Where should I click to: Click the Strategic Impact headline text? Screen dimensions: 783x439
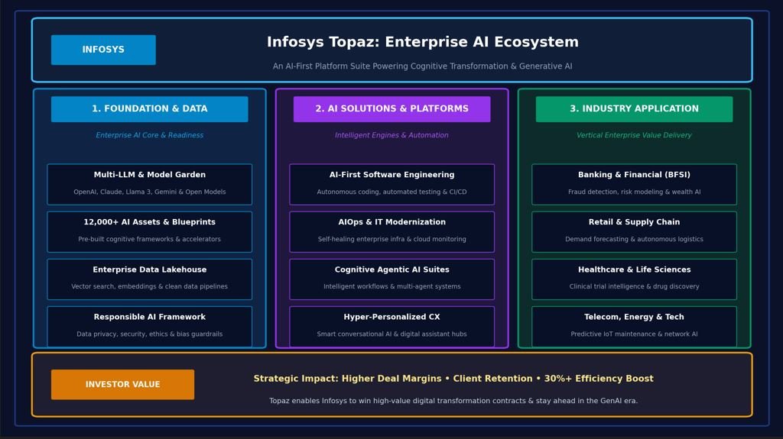(x=453, y=379)
